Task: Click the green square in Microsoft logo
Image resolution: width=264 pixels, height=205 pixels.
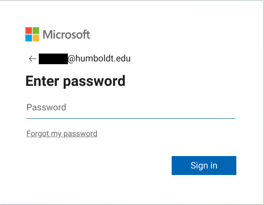Action: (x=36, y=30)
